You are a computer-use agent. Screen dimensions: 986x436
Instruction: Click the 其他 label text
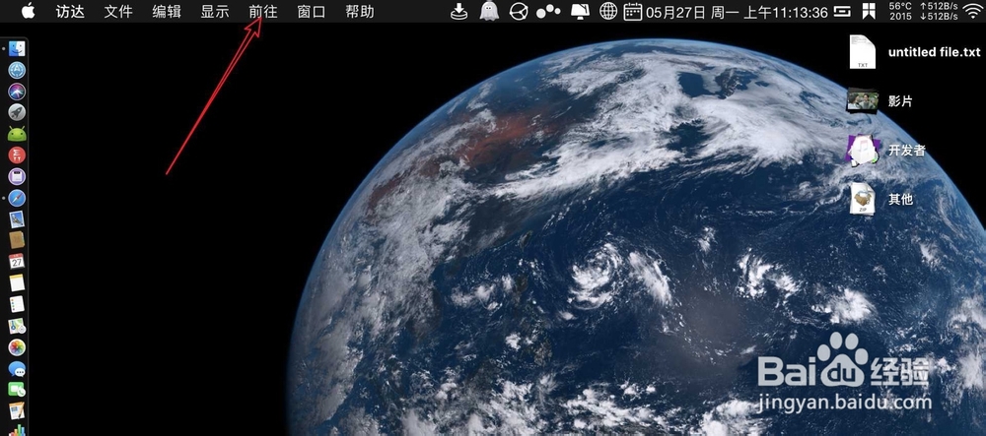pyautogui.click(x=900, y=200)
